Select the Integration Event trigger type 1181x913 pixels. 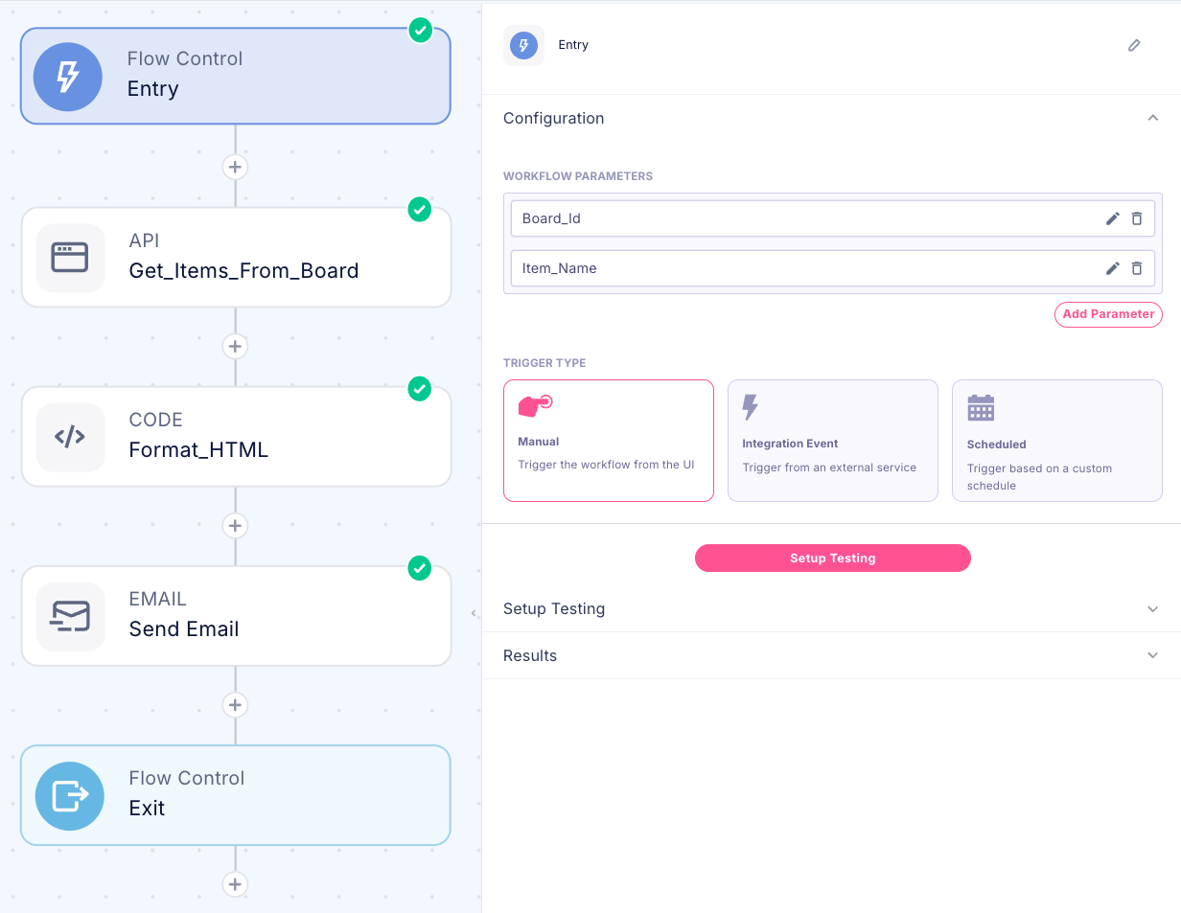[x=832, y=441]
